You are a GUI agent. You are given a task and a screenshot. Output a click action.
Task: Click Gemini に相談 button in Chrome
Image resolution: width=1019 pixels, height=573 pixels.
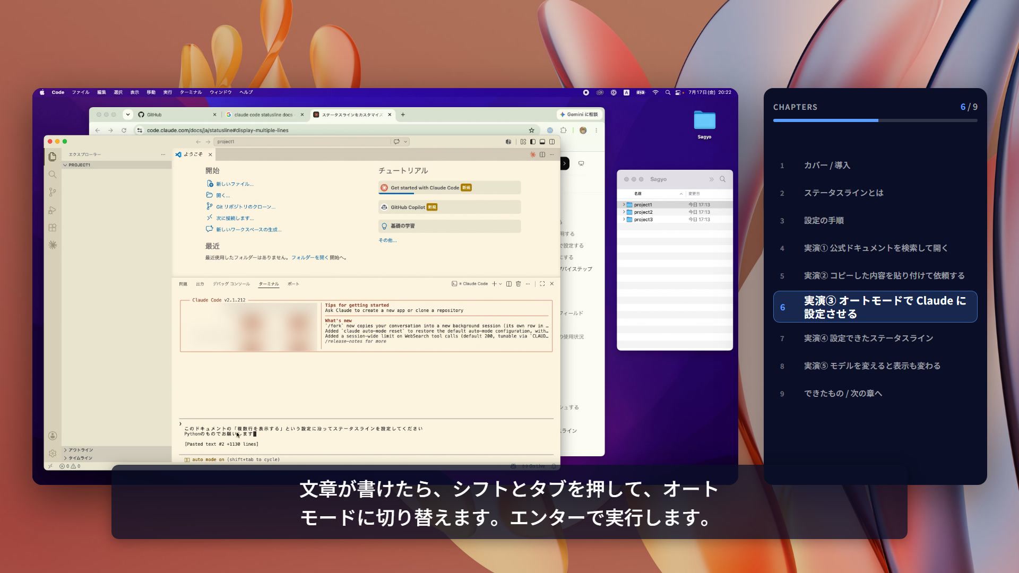click(x=578, y=115)
